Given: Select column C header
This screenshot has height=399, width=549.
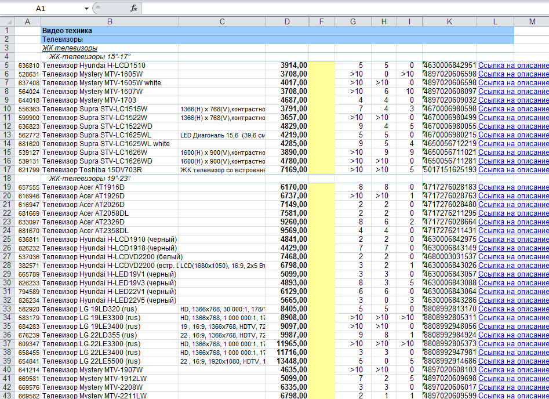Looking at the screenshot, I should 222,21.
